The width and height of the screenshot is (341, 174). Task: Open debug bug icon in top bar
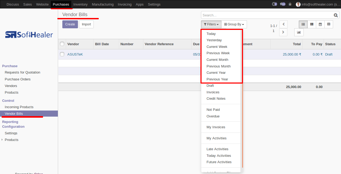[290, 4]
